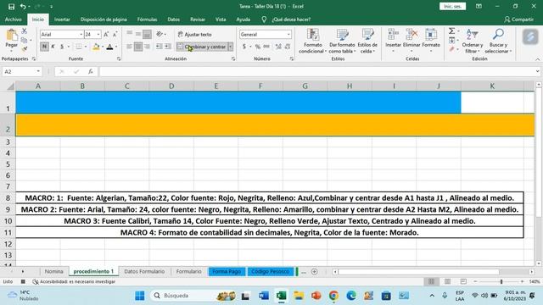Click the decrease indent icon
Image resolution: width=543 pixels, height=305 pixels.
point(159,47)
